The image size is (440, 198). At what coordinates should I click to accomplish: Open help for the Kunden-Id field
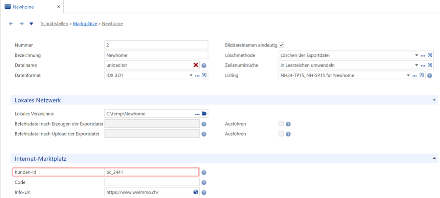204,173
